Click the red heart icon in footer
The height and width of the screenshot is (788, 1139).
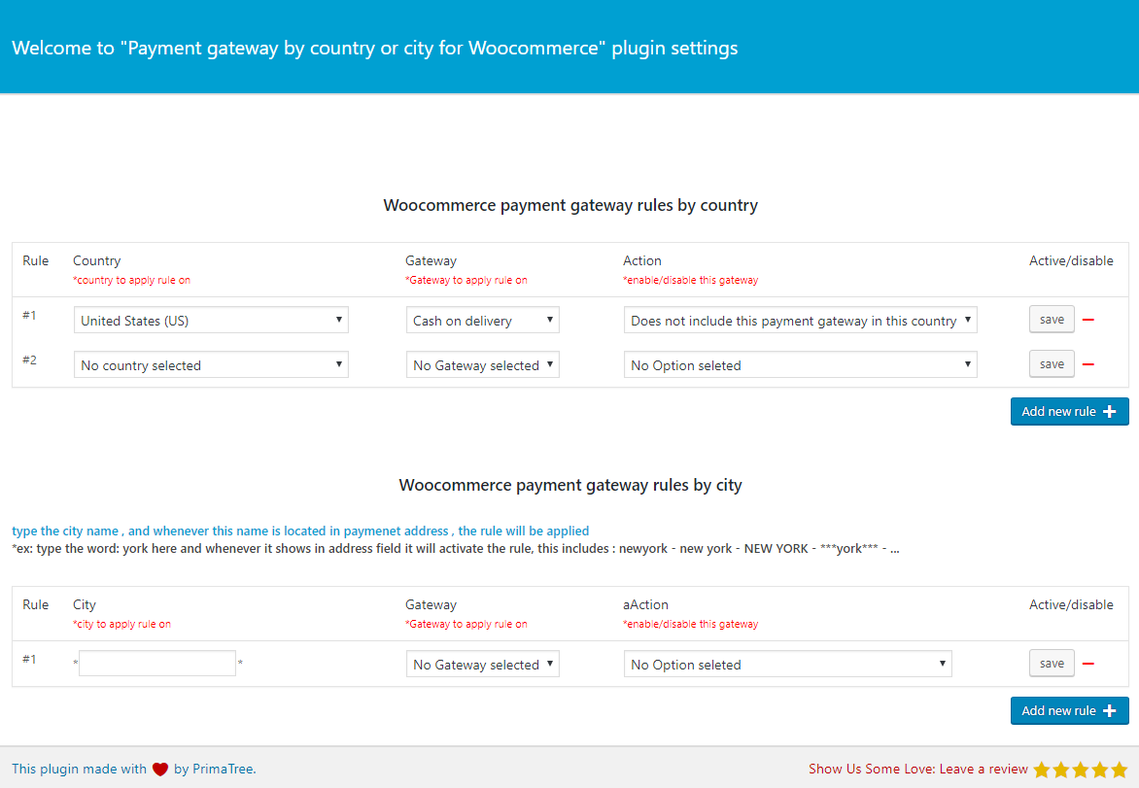point(160,770)
